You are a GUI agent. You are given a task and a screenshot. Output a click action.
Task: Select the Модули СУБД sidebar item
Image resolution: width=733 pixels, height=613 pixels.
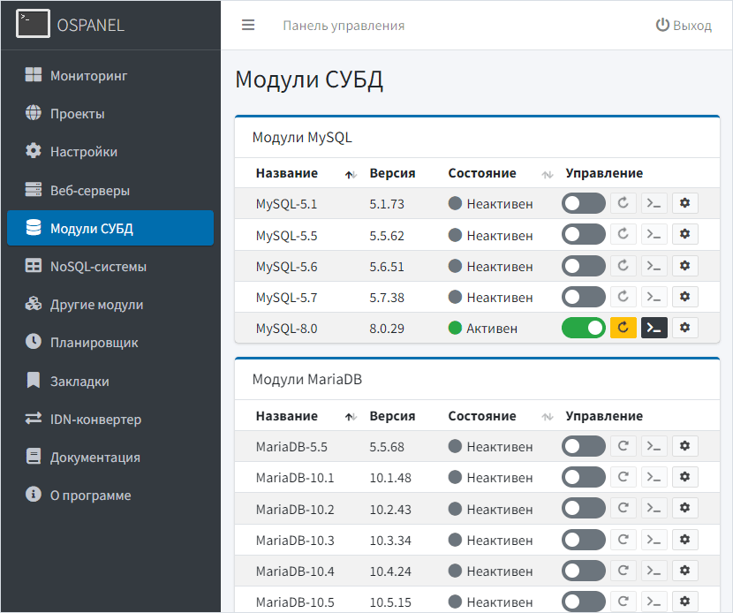pos(110,228)
